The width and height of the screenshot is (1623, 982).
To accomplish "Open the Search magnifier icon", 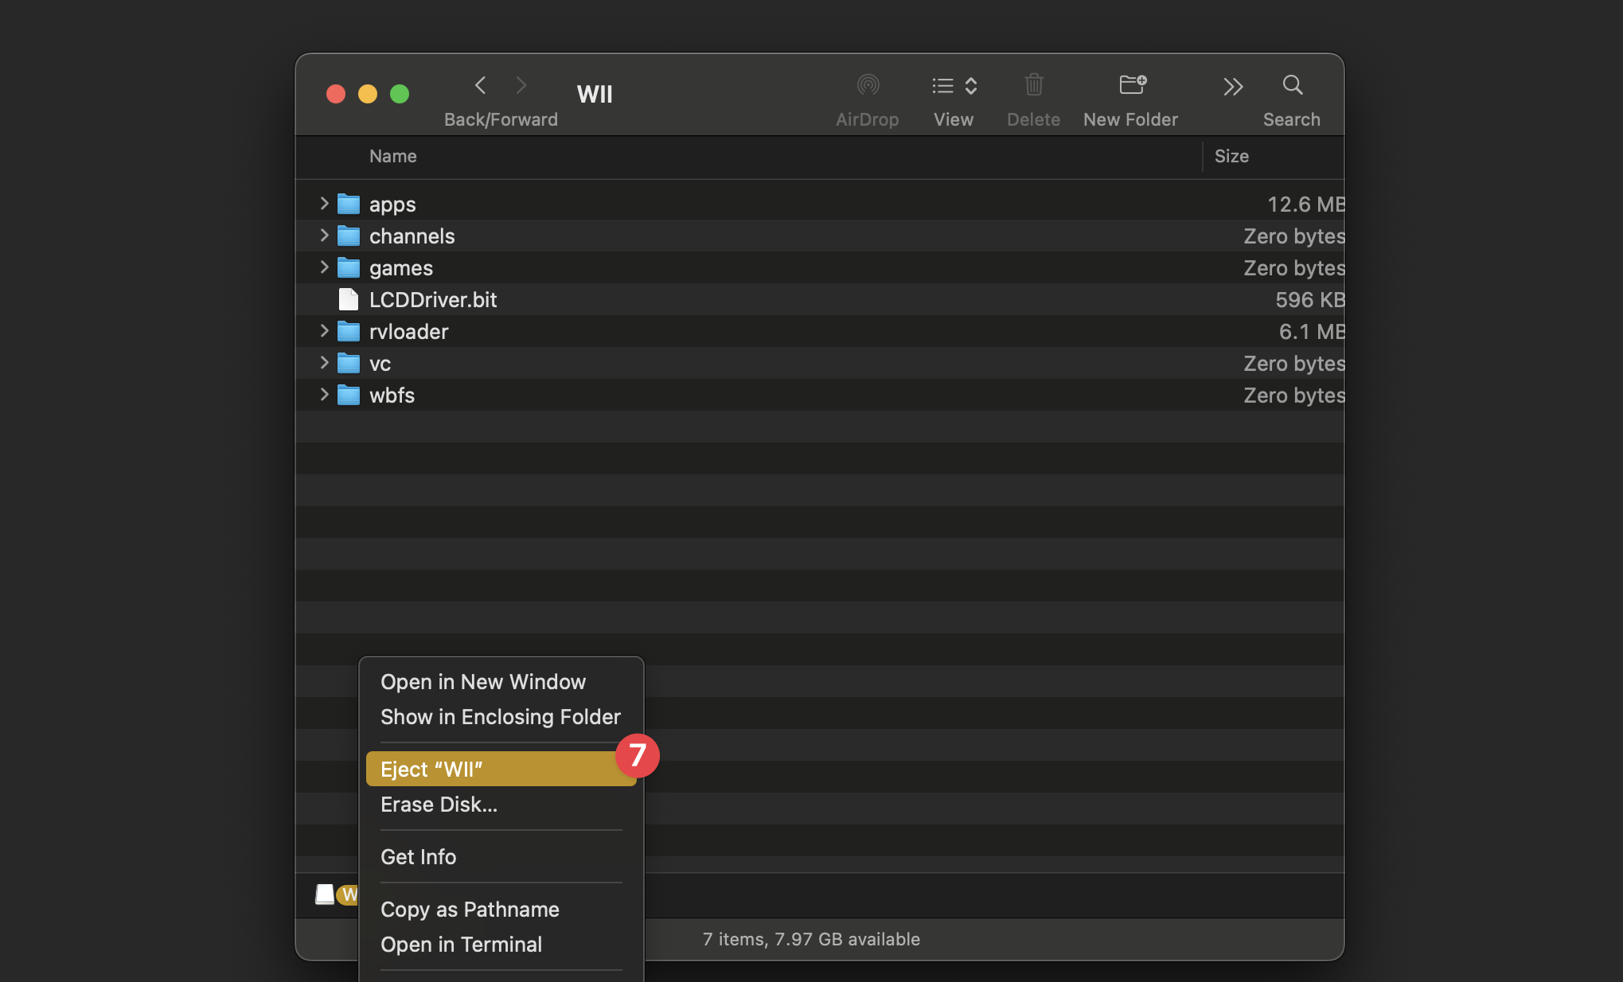I will click(1292, 85).
